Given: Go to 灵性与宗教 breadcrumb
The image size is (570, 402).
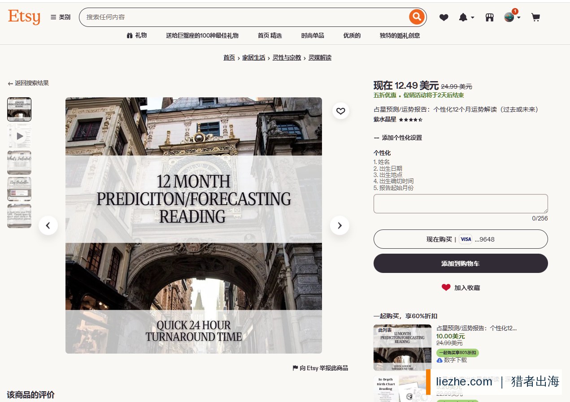Looking at the screenshot, I should click(x=287, y=58).
